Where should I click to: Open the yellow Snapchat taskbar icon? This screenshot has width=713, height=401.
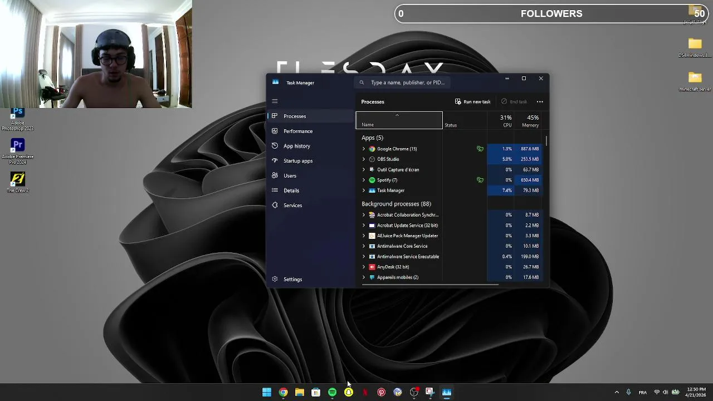point(349,393)
